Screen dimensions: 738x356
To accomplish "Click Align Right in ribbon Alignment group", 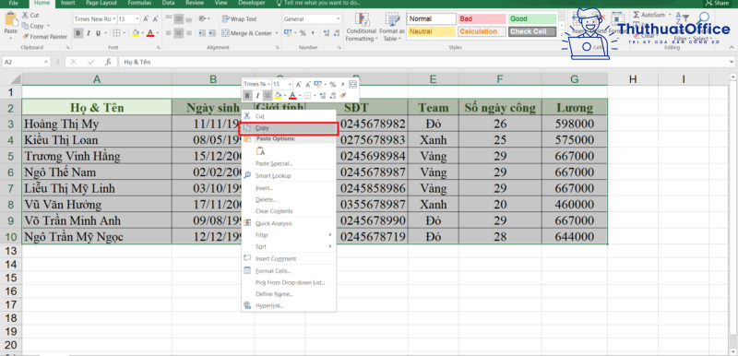I will click(x=189, y=33).
